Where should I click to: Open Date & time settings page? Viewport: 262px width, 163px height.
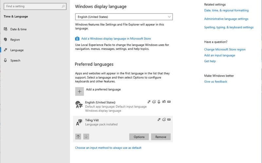(x=18, y=29)
